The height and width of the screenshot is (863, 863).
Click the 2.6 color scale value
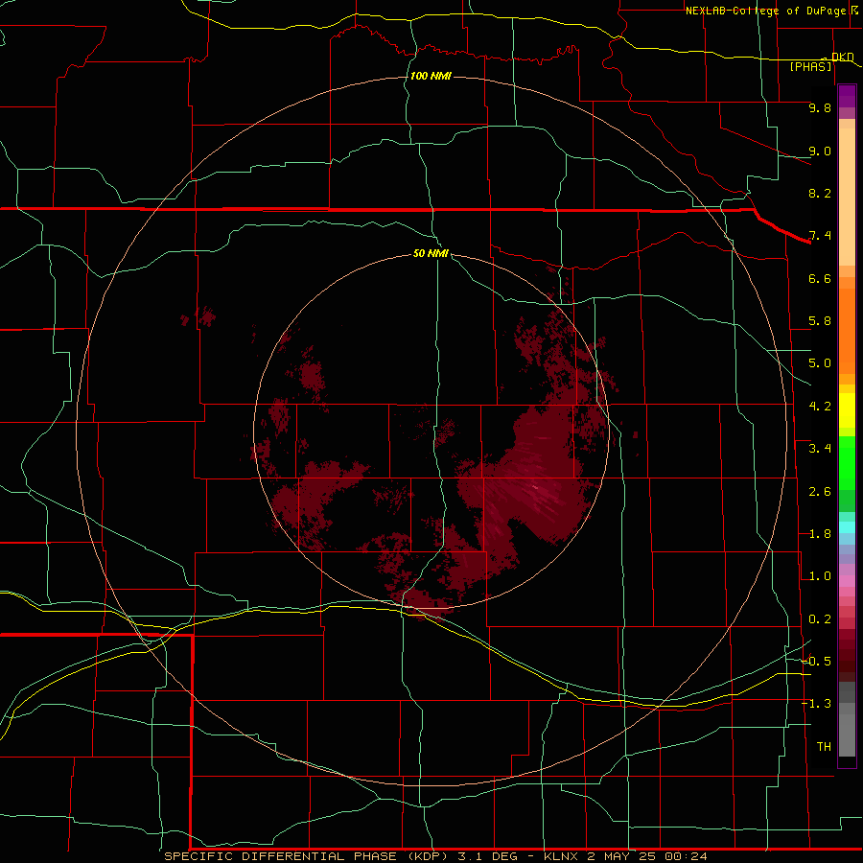coord(820,492)
